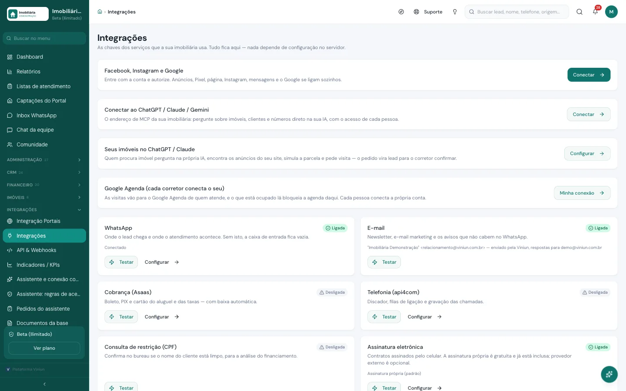Click the global lead search field
The image size is (626, 391).
click(x=517, y=12)
